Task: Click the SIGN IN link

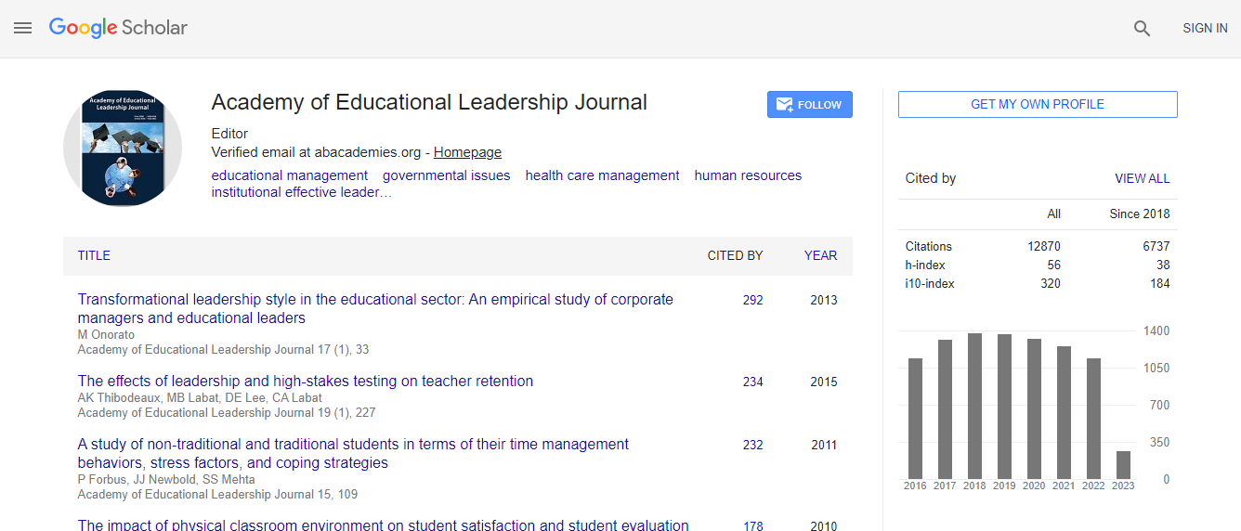Action: (1205, 29)
